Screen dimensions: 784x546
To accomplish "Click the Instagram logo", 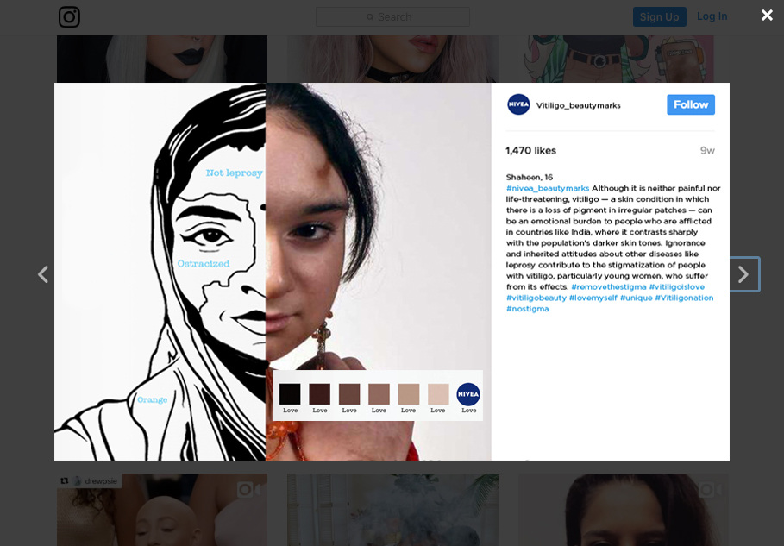I will [69, 16].
